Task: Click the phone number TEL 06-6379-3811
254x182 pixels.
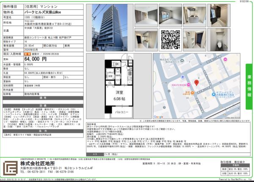Action: click(33, 172)
